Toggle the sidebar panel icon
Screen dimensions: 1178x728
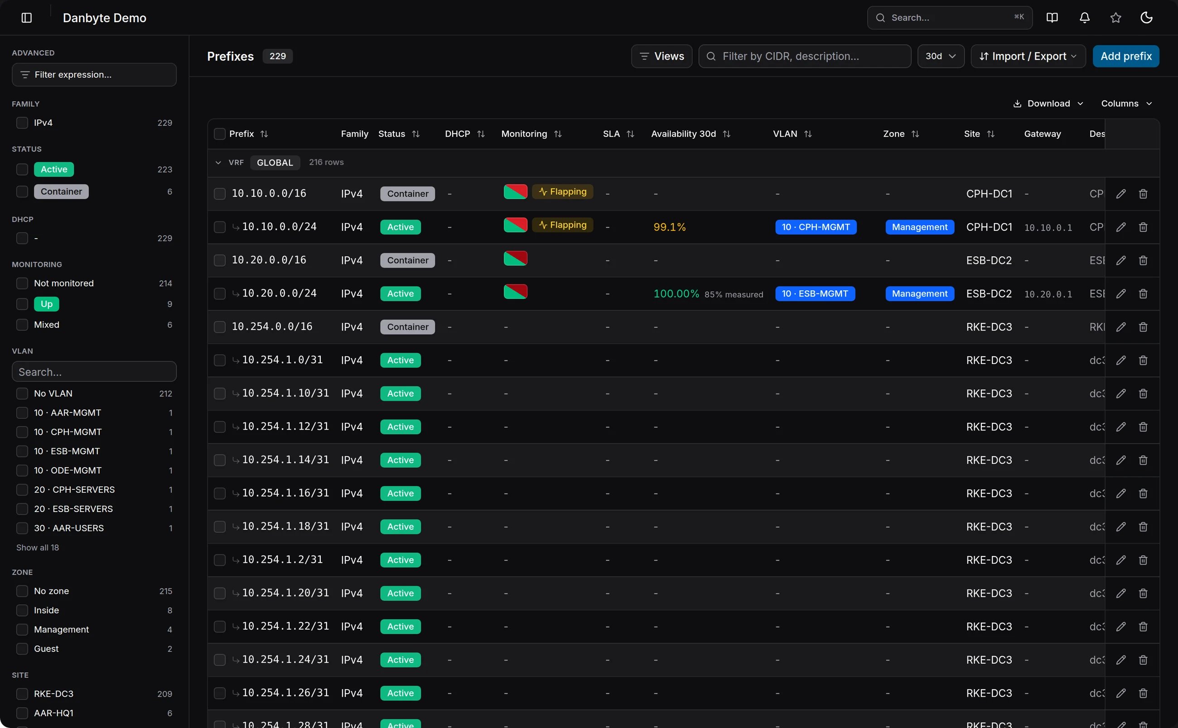(x=26, y=18)
